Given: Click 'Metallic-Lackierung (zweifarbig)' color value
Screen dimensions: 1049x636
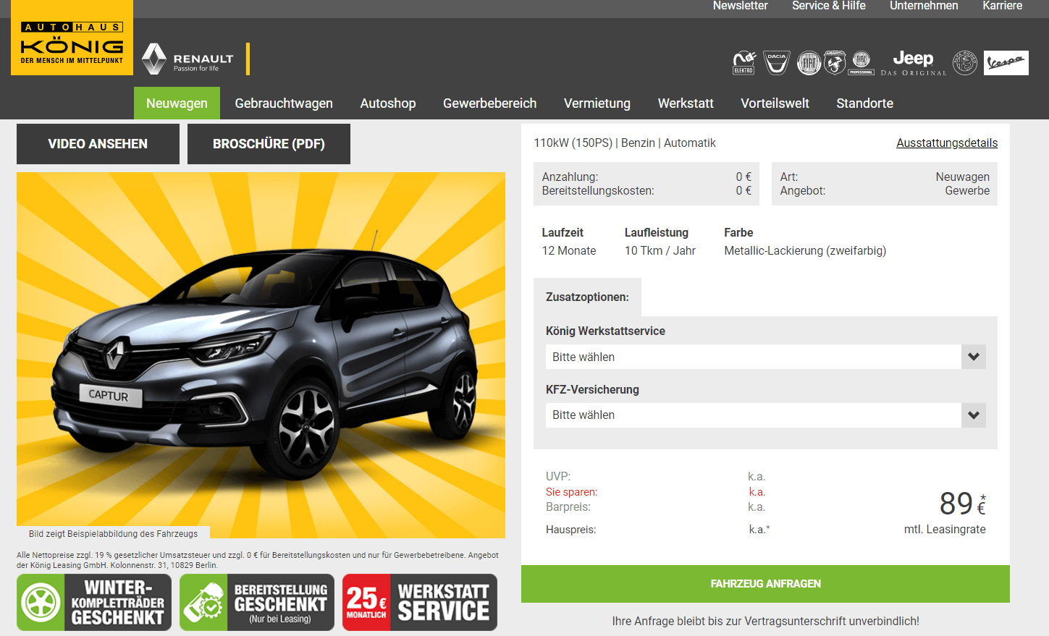Looking at the screenshot, I should click(x=805, y=251).
